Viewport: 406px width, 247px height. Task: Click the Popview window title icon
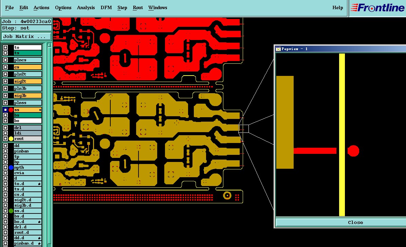pyautogui.click(x=278, y=49)
